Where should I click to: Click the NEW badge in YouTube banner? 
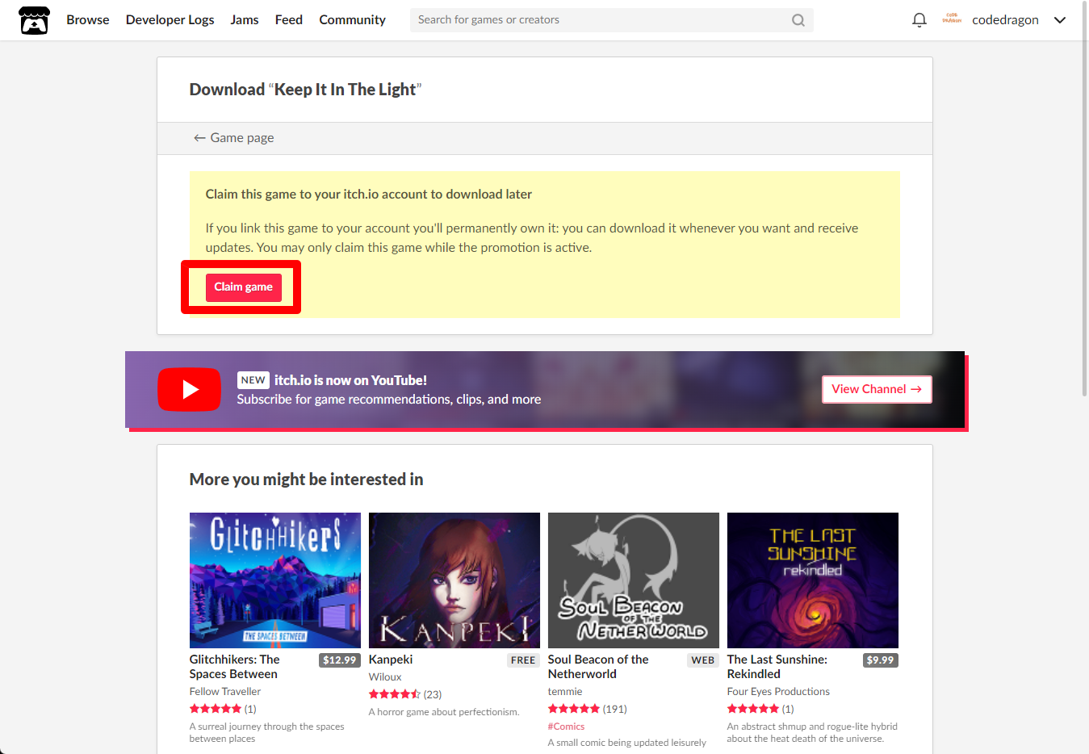[253, 380]
